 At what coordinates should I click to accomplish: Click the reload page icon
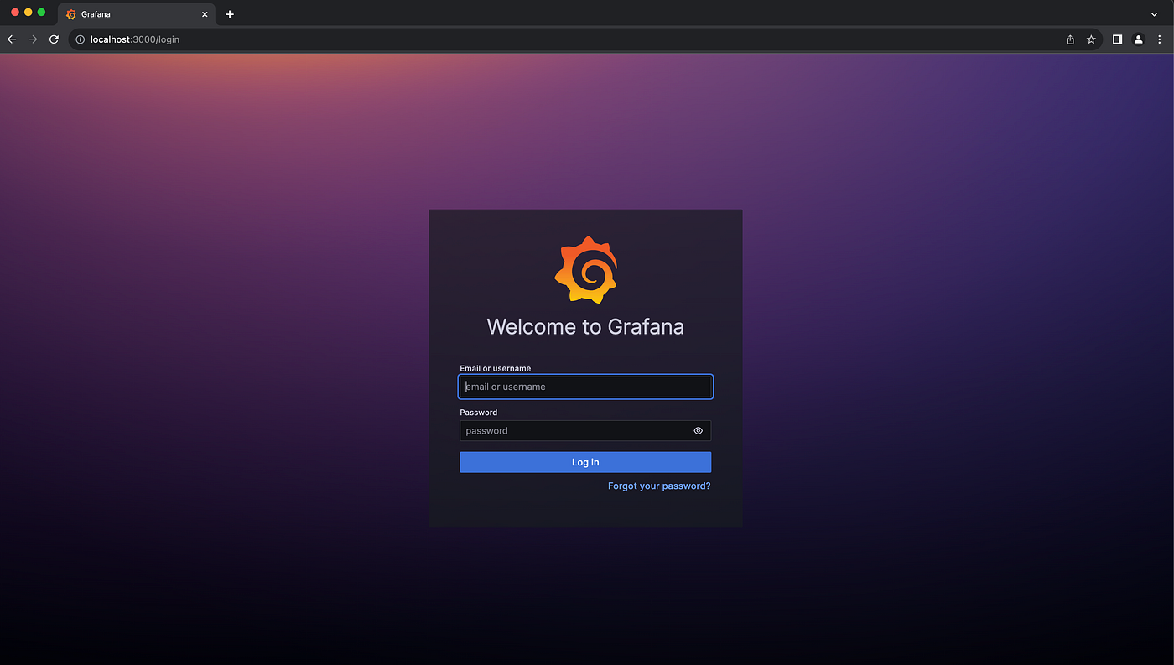point(54,39)
